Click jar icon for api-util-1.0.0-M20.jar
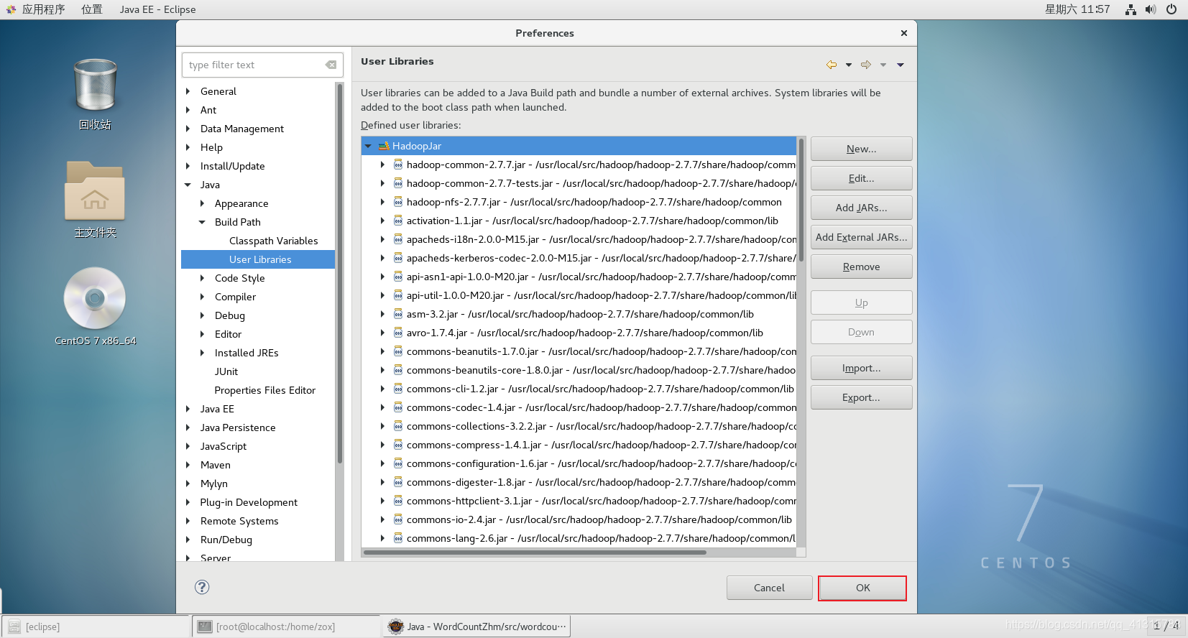Screen dimensions: 1188x638 pos(398,295)
